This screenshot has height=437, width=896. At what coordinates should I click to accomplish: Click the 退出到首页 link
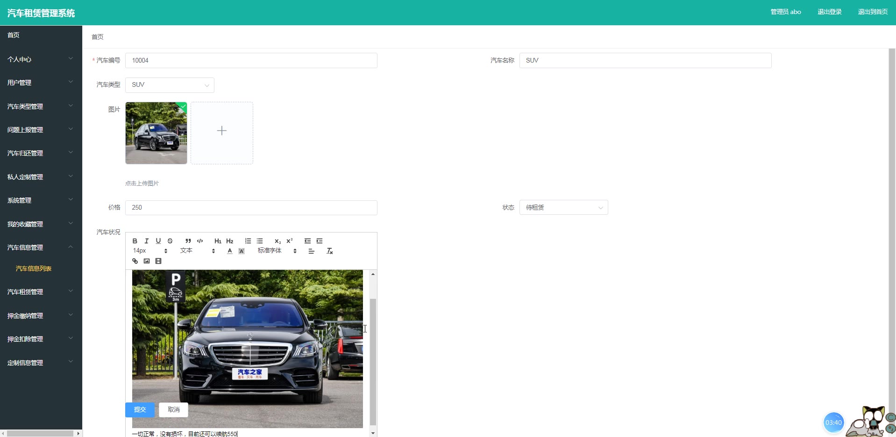tap(873, 12)
